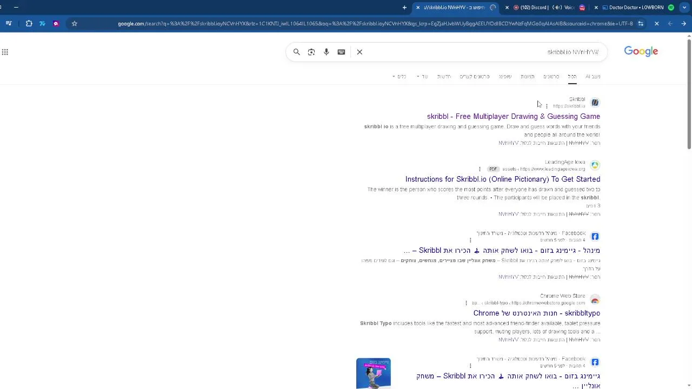
Task: Open the Google apps grid
Action: (5, 52)
